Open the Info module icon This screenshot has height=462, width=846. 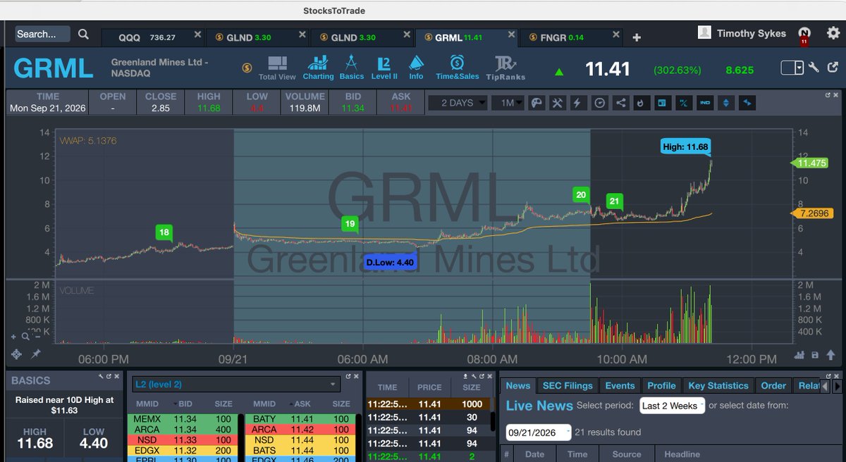pos(416,68)
